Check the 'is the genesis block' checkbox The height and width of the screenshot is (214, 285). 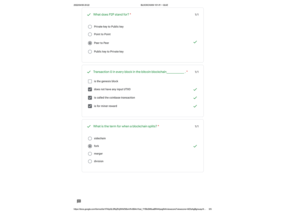click(90, 81)
